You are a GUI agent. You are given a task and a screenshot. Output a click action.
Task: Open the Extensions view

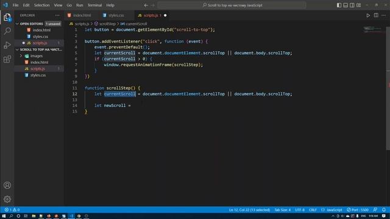7,59
